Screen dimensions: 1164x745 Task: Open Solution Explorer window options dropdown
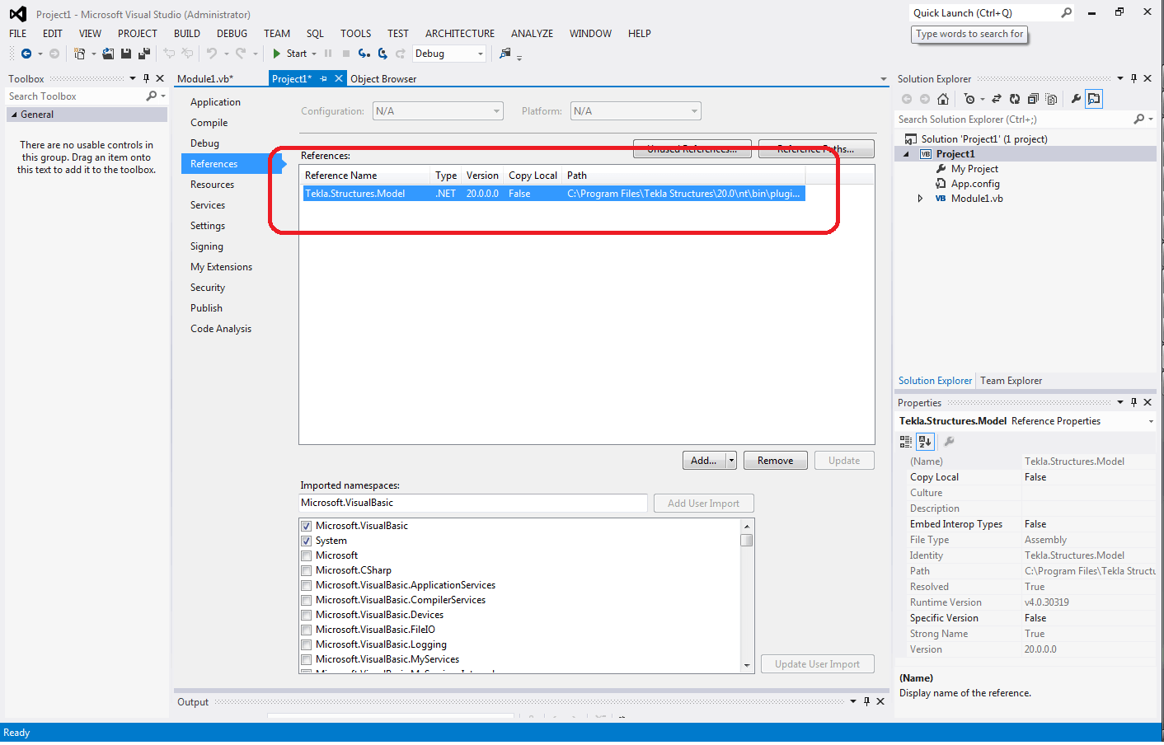click(1120, 79)
